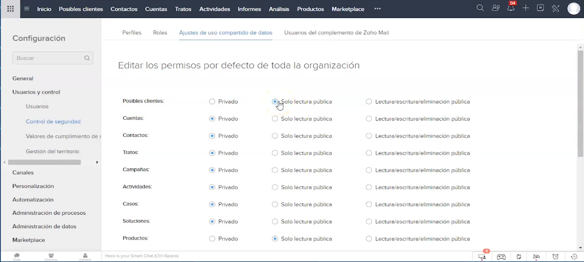The height and width of the screenshot is (262, 584).
Task: Open the Análisis module link
Action: (x=279, y=9)
